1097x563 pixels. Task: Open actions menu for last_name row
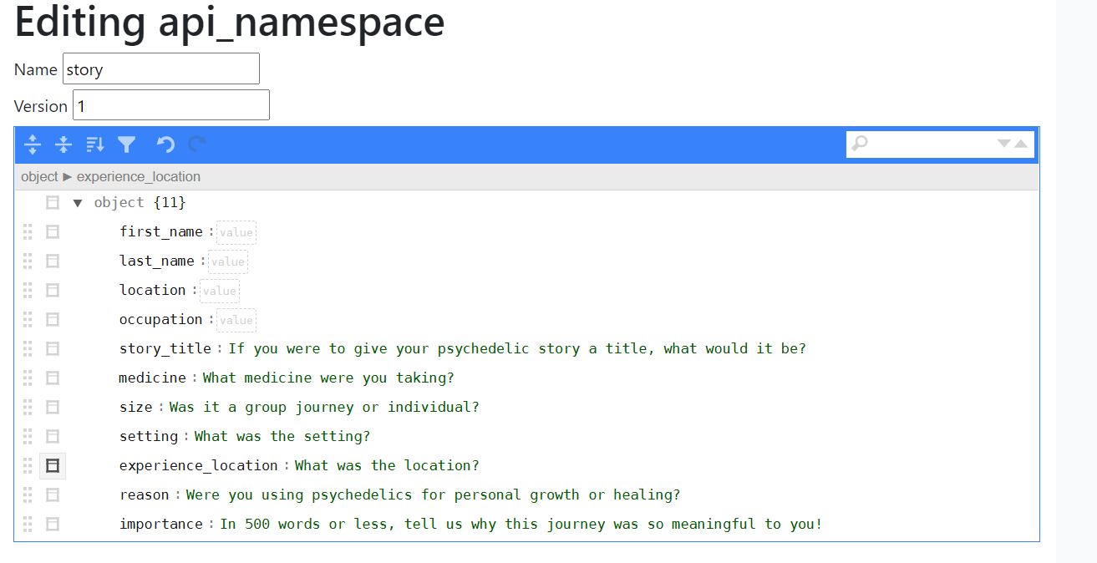[x=53, y=261]
